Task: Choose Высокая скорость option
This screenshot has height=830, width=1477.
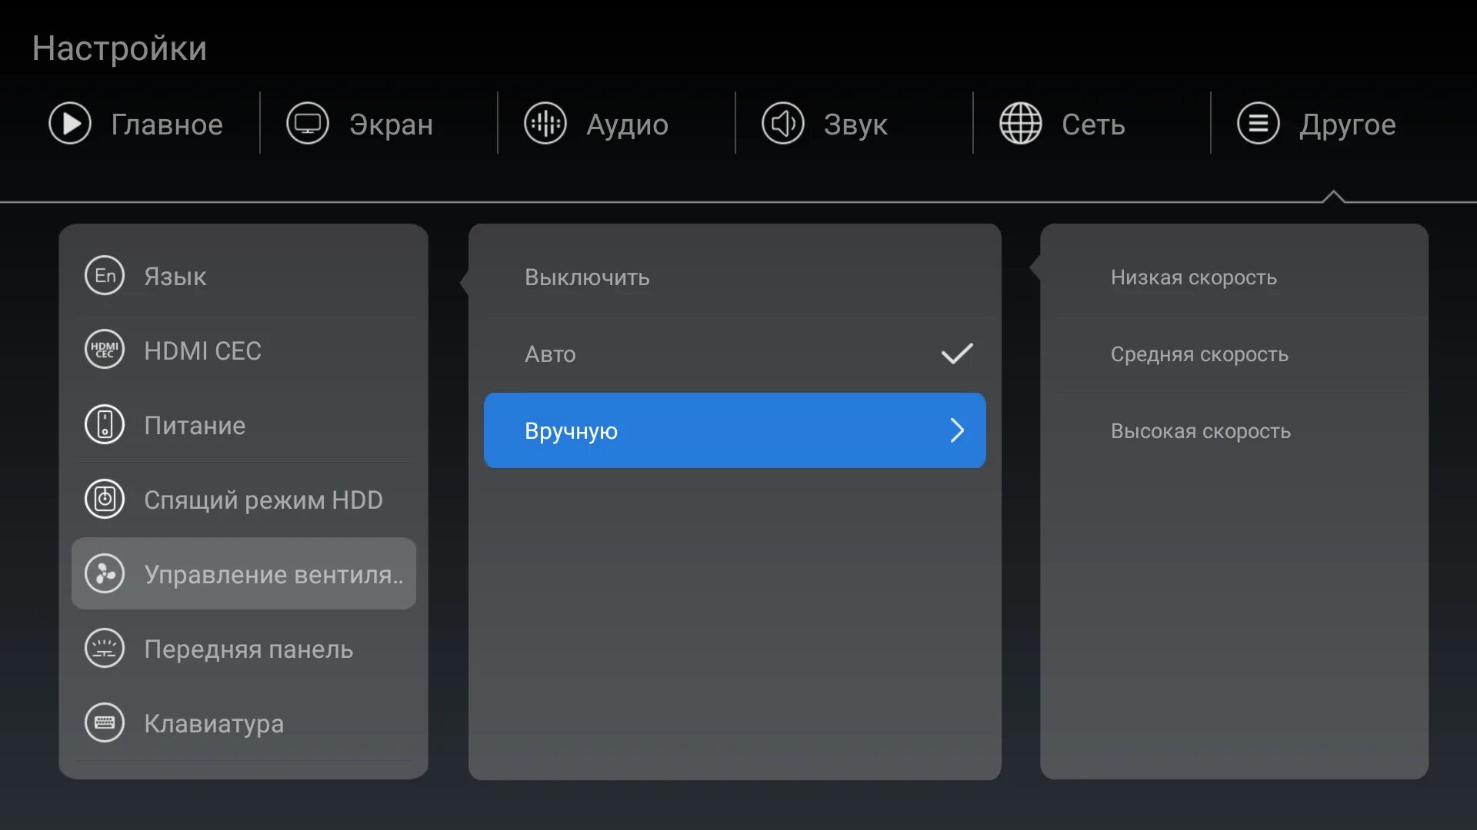Action: (1200, 431)
